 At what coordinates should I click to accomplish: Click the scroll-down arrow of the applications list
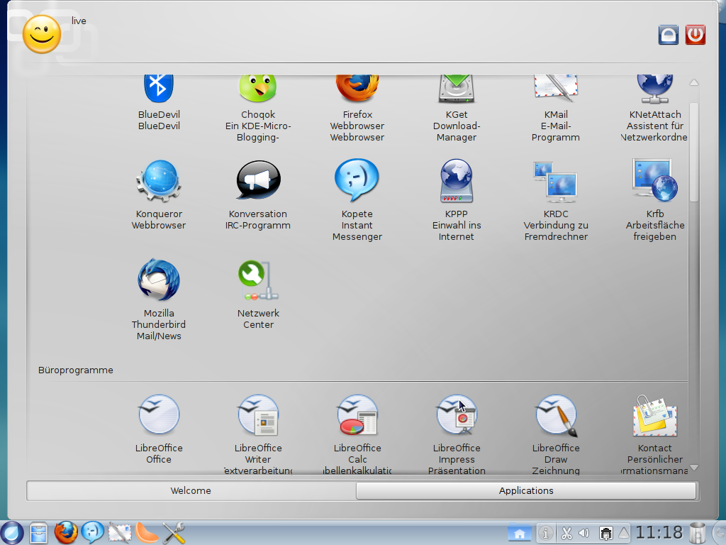tap(694, 468)
